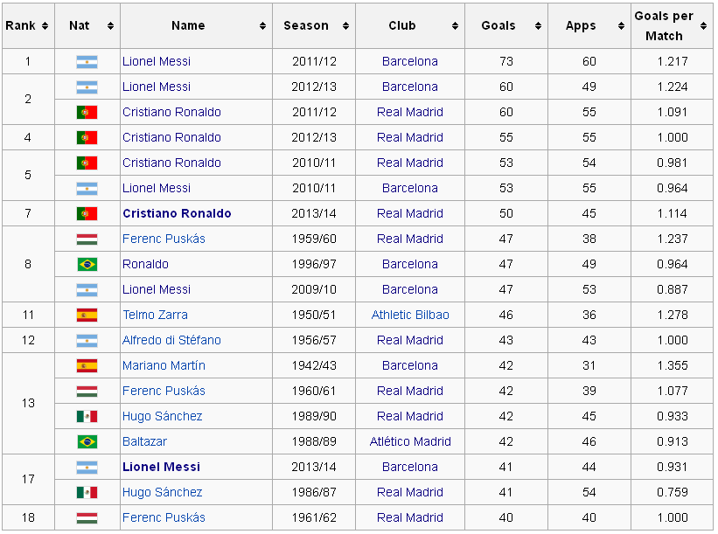Open the Alfredo di Stéfano link
Screen dimensions: 718x534
pyautogui.click(x=171, y=340)
